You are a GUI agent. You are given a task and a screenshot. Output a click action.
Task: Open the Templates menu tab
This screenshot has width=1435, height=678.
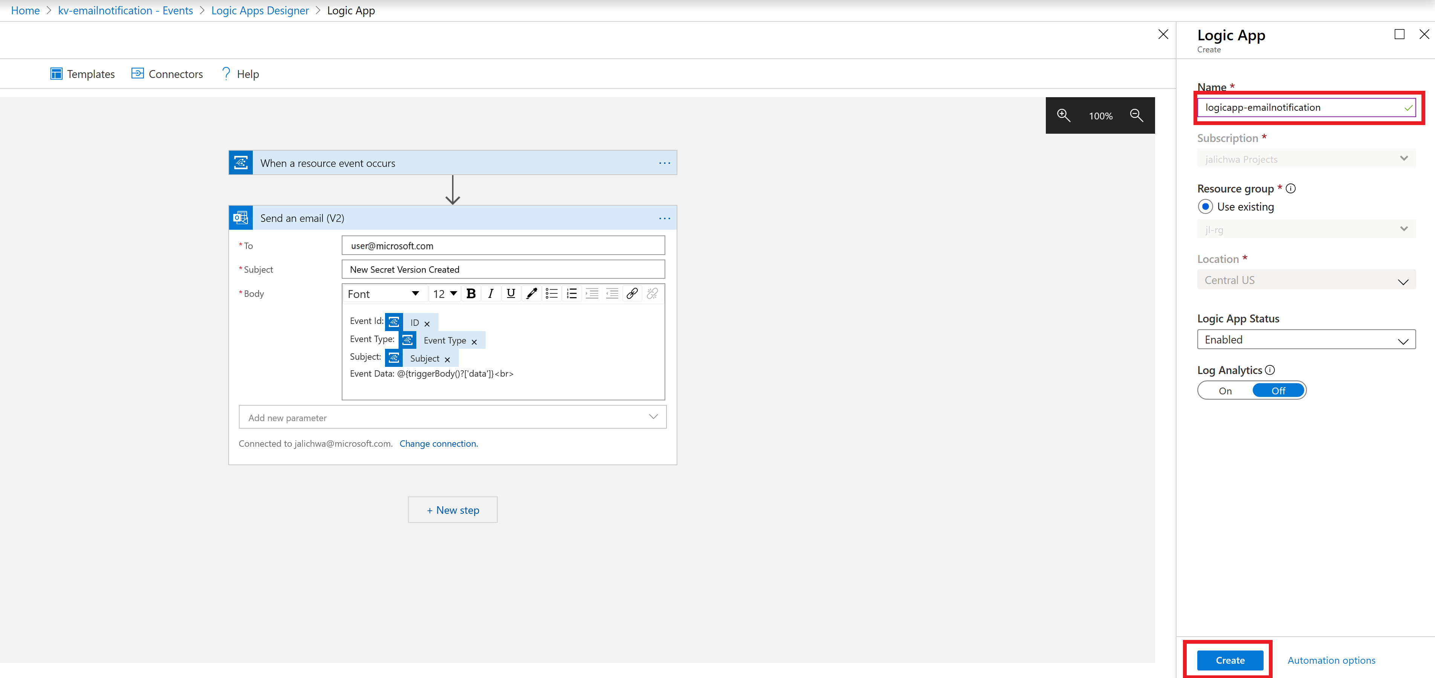click(x=83, y=74)
